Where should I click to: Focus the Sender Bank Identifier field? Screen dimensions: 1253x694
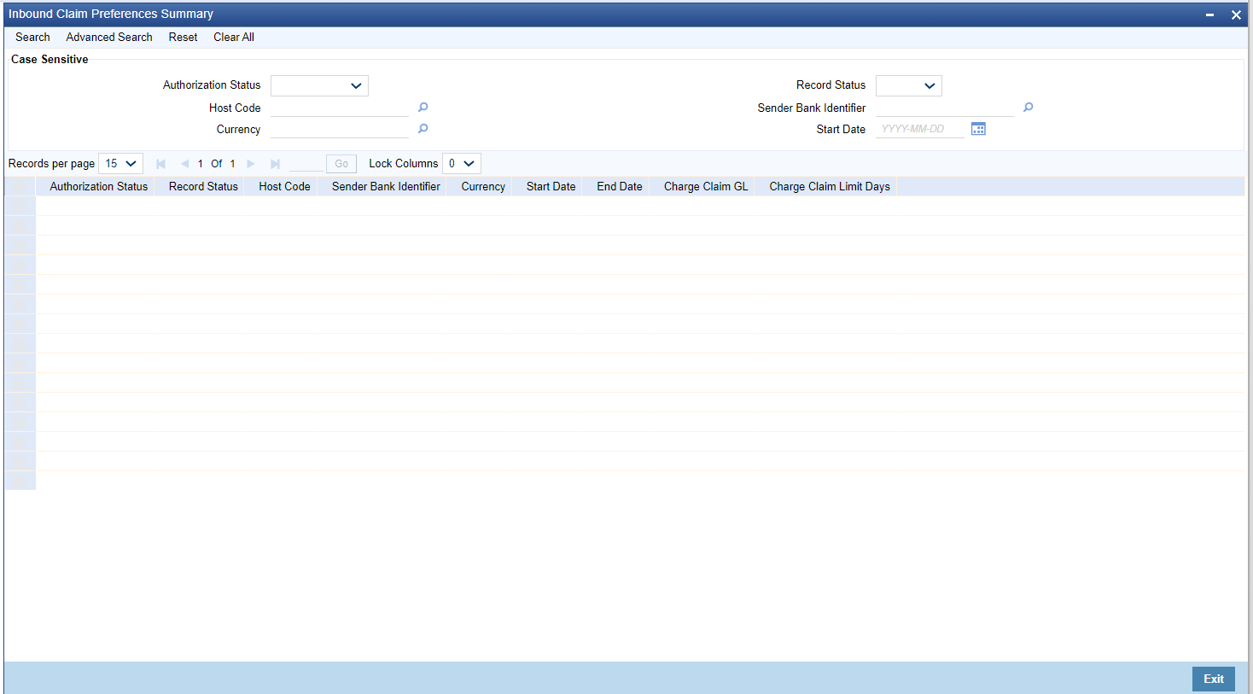[945, 108]
